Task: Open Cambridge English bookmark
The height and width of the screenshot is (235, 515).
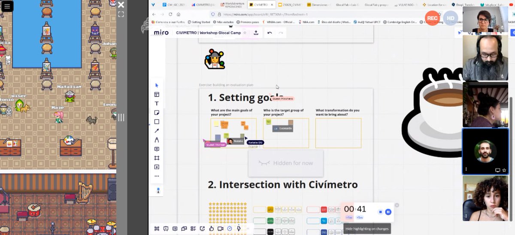Action: coord(400,22)
